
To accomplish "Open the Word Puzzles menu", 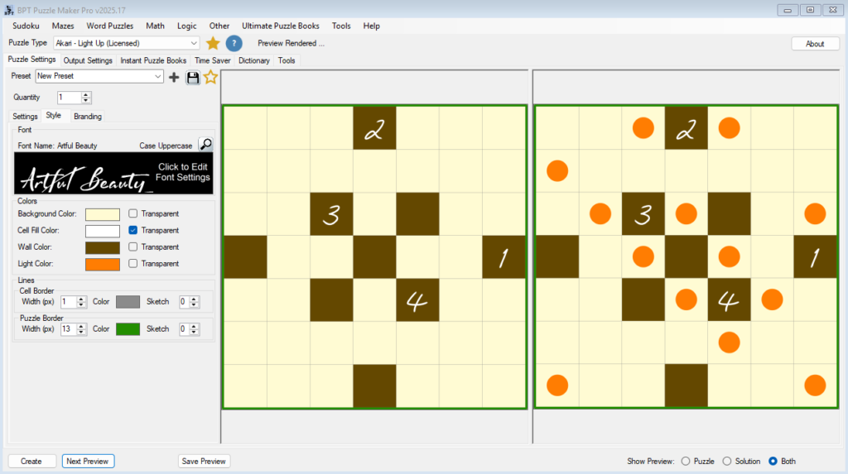I will tap(110, 26).
